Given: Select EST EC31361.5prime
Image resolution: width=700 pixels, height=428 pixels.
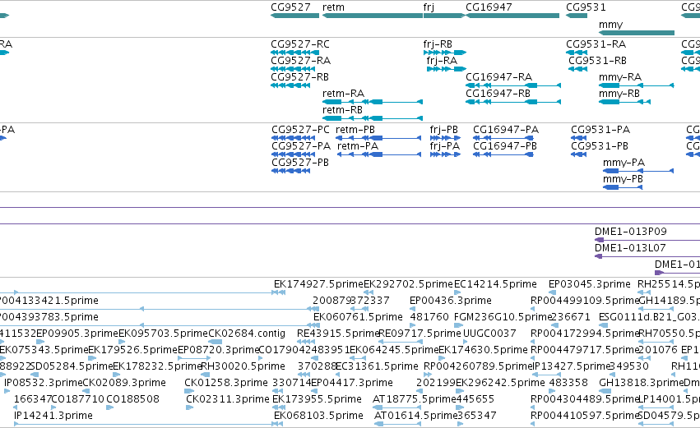Looking at the screenshot, I should point(377,366).
